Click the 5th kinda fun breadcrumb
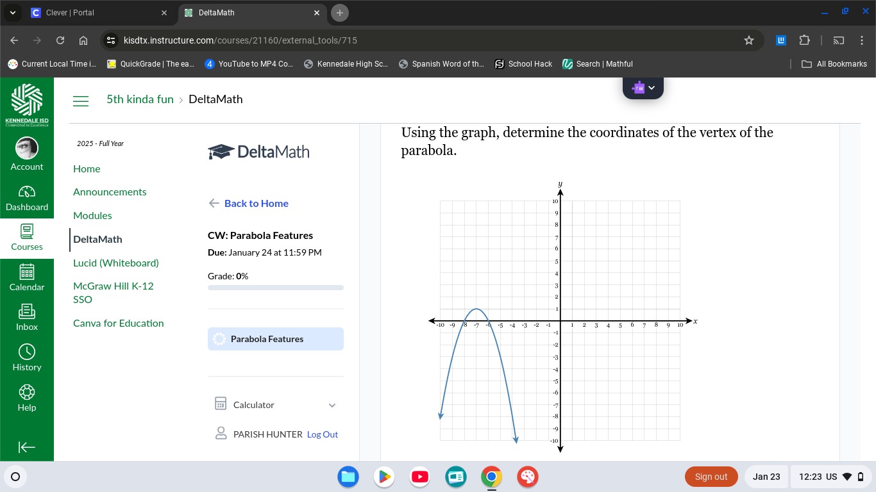Screen dimensions: 876x492 pyautogui.click(x=140, y=99)
